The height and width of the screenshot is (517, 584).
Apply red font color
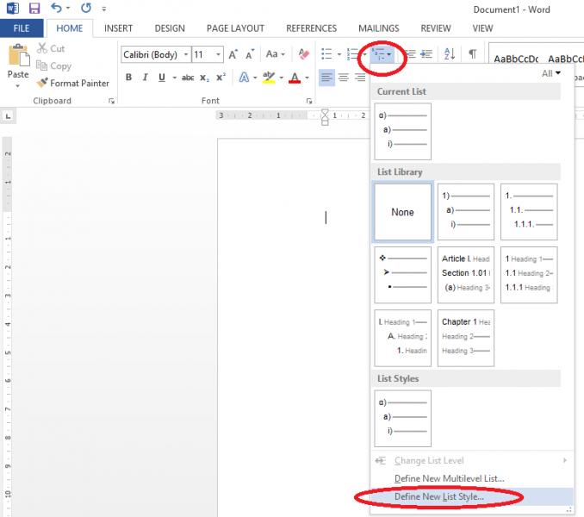pos(295,78)
